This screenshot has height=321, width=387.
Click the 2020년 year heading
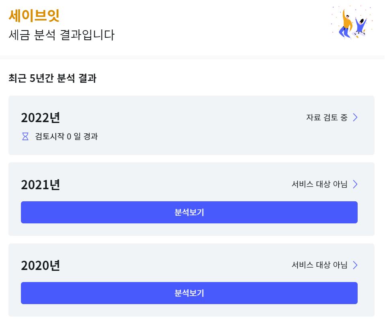40,266
